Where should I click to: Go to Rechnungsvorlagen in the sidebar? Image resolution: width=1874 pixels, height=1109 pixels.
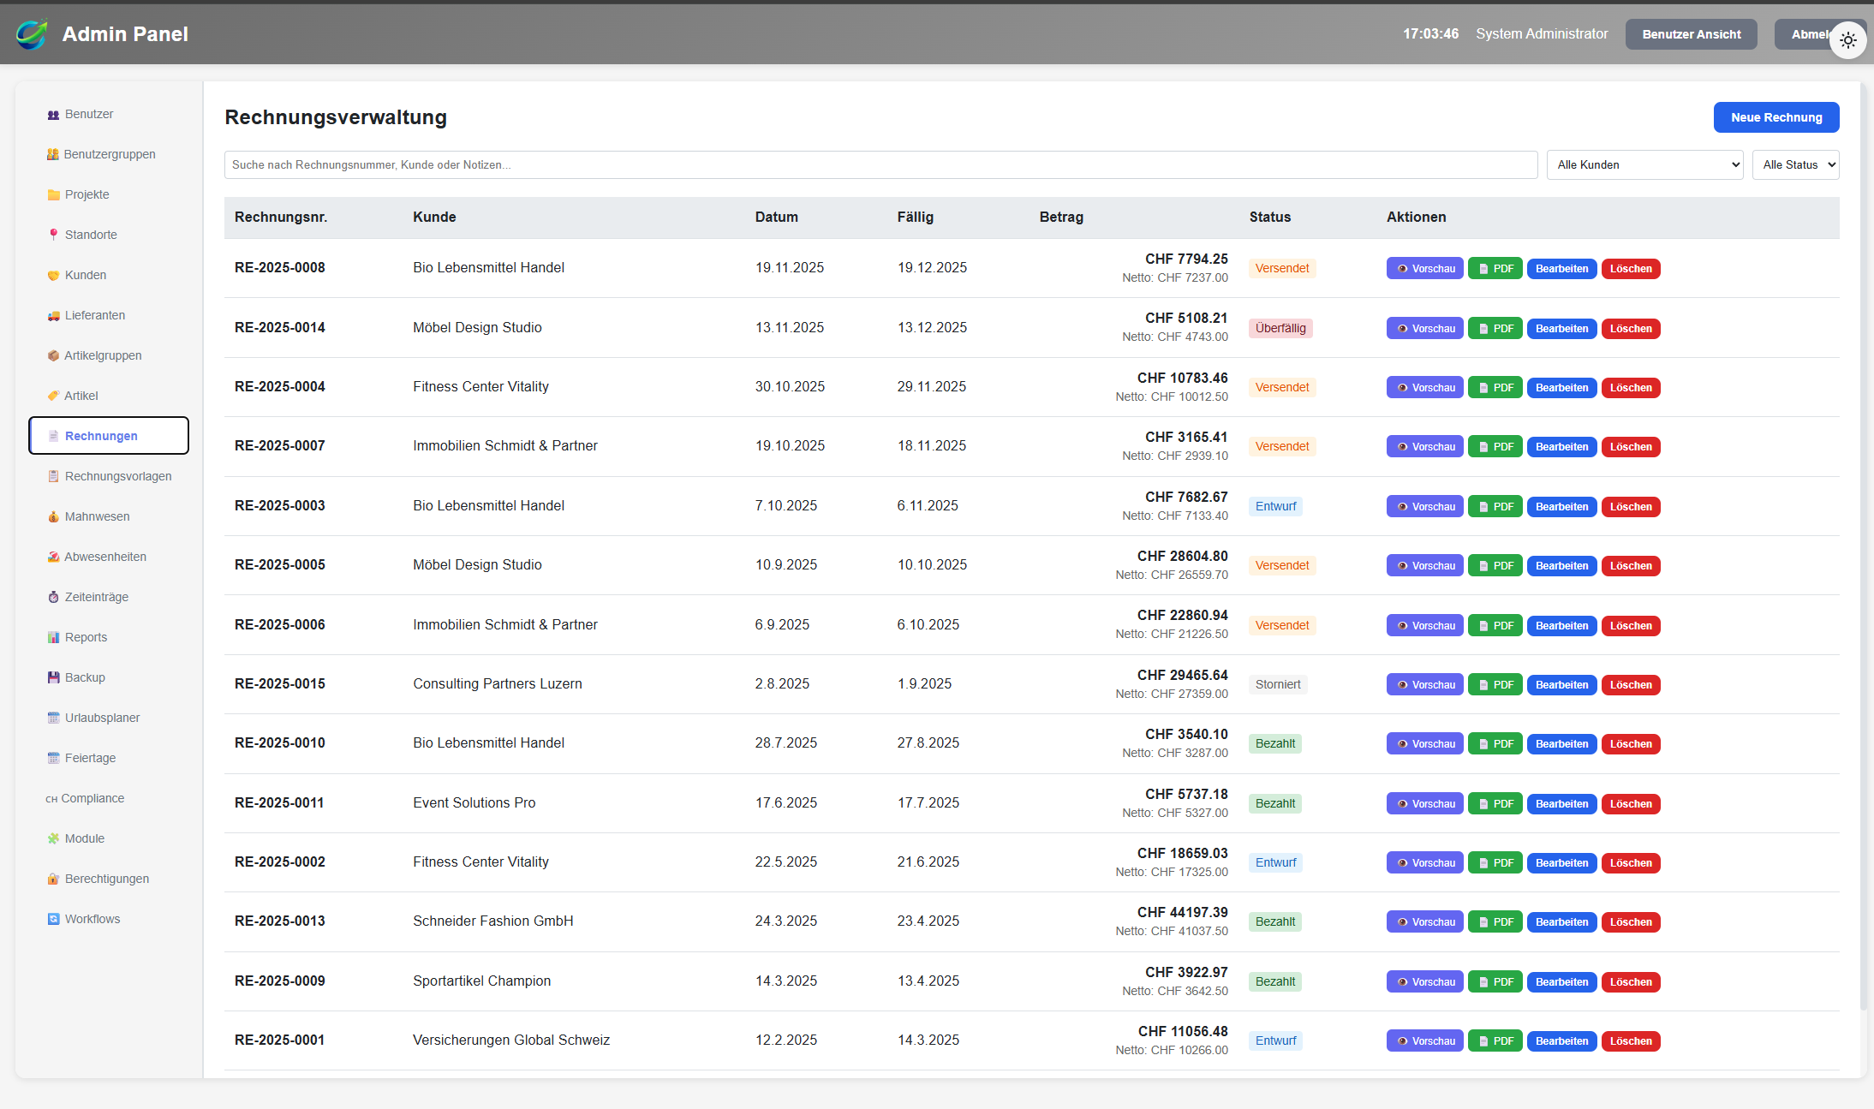click(x=117, y=476)
